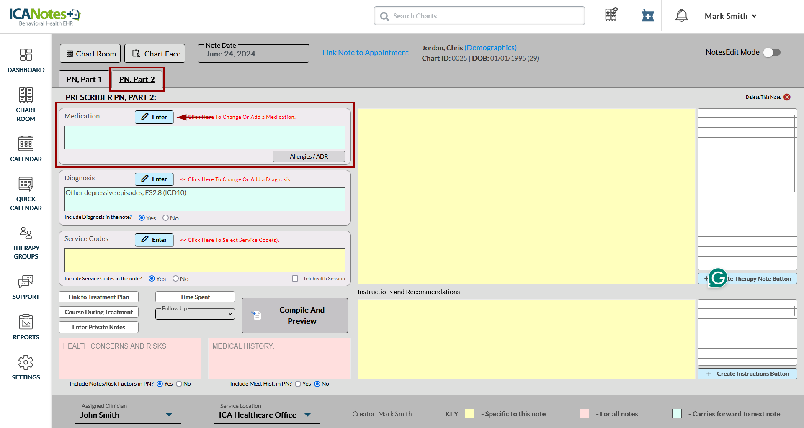804x428 pixels.
Task: Click the notification bell icon
Action: click(x=681, y=16)
